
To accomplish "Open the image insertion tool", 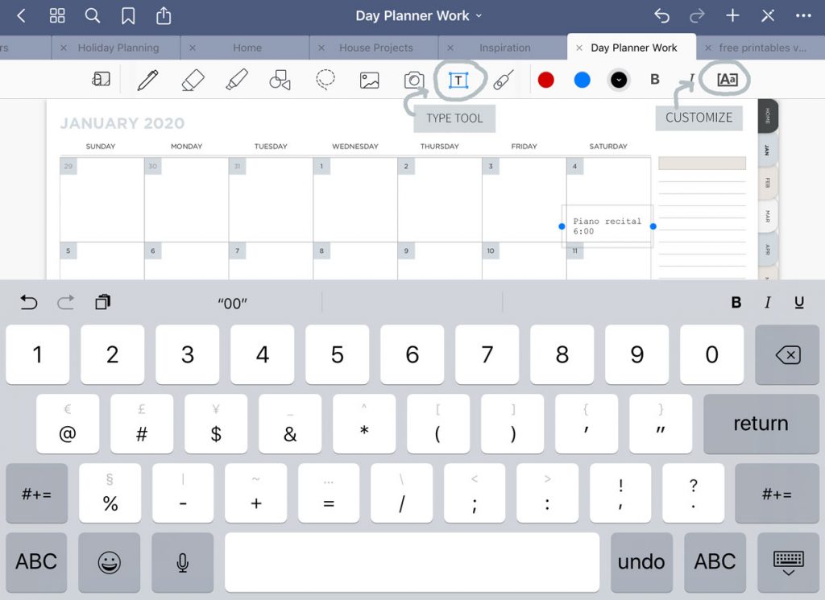I will click(x=371, y=80).
